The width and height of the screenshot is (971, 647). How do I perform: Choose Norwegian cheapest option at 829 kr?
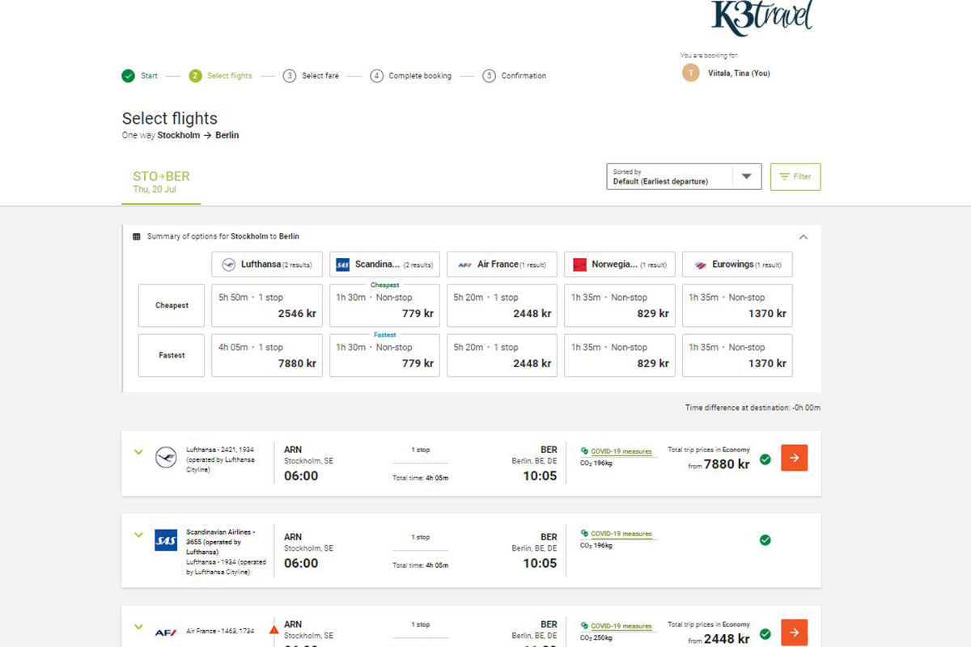(620, 306)
